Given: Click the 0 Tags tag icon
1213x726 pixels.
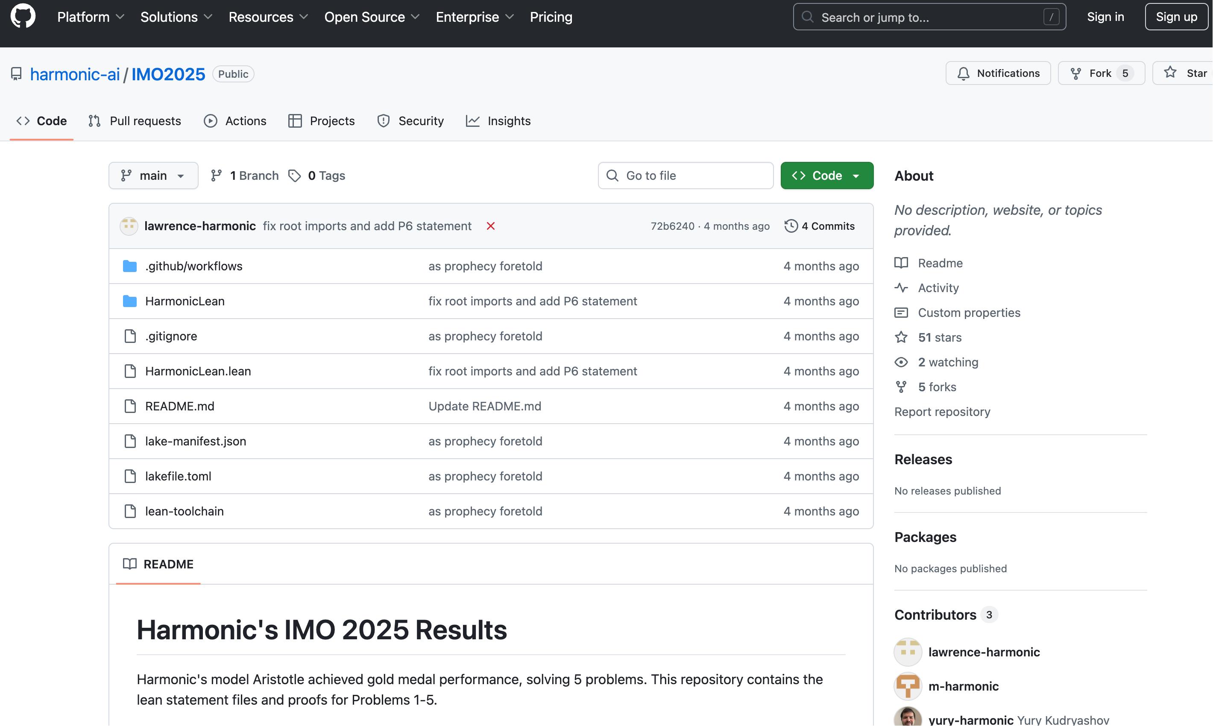Looking at the screenshot, I should tap(295, 176).
